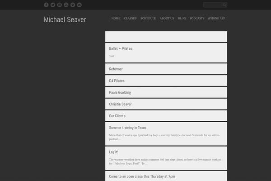Open the Leg it! post
Viewport: 271px width, 181px height.
(x=114, y=152)
